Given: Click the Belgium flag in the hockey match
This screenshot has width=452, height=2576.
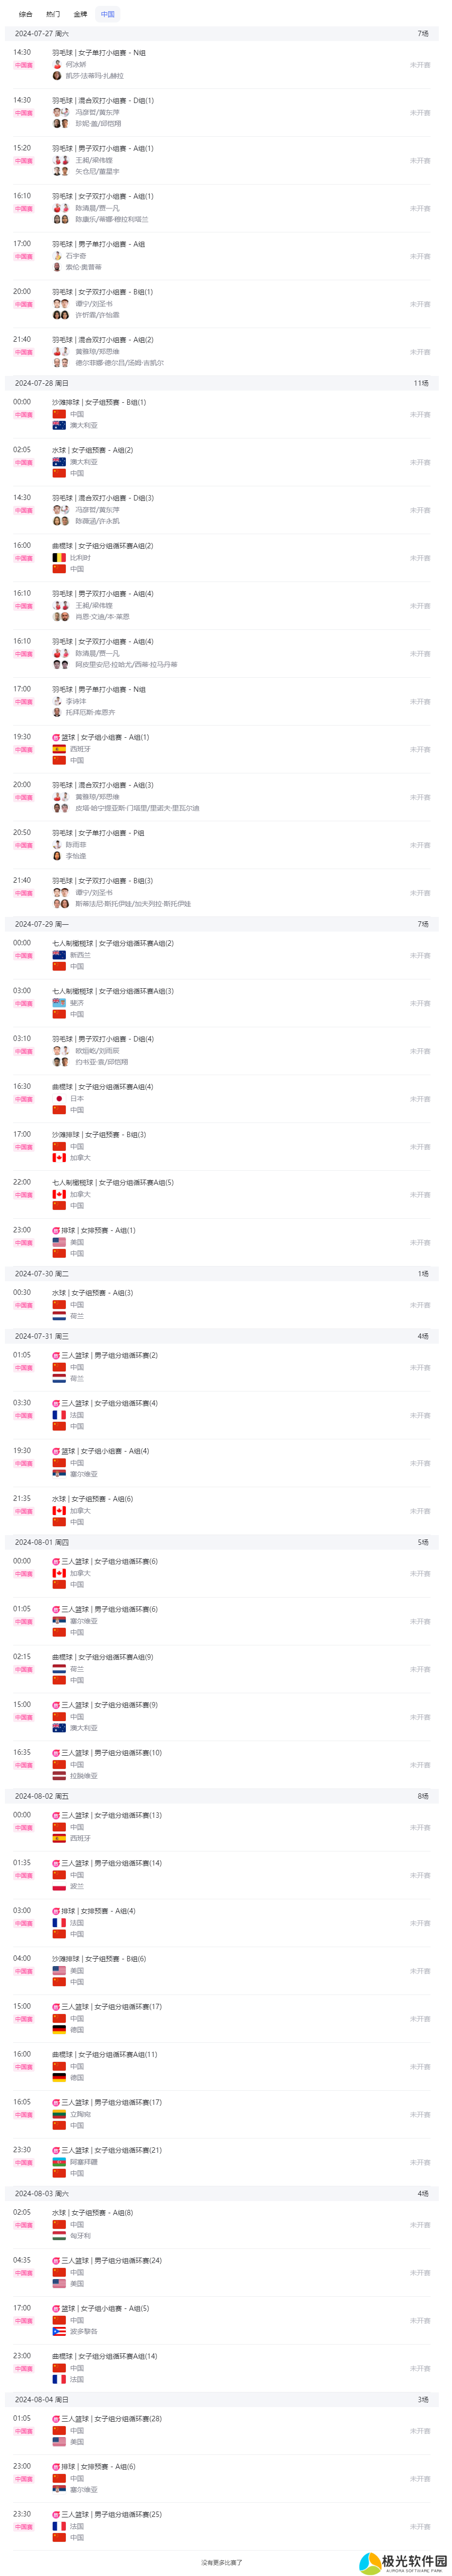Looking at the screenshot, I should tap(59, 558).
